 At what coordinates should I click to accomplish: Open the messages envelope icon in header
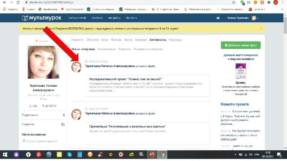click(218, 18)
